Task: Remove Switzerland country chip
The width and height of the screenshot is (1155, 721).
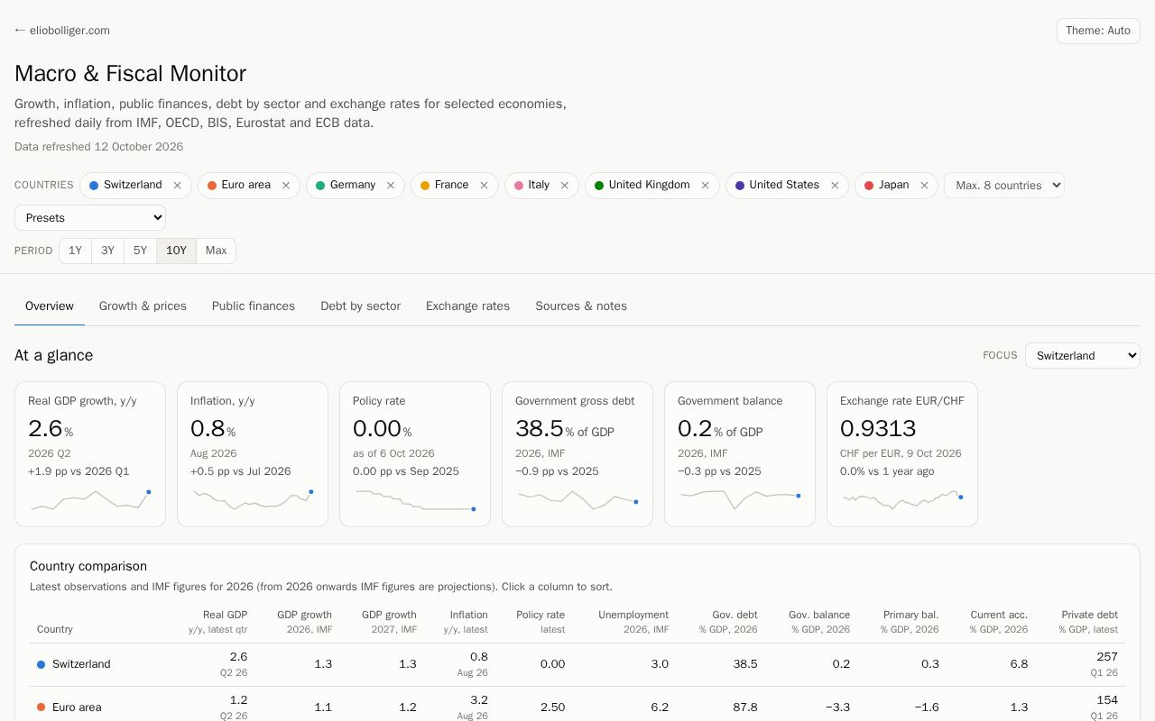Action: (177, 186)
